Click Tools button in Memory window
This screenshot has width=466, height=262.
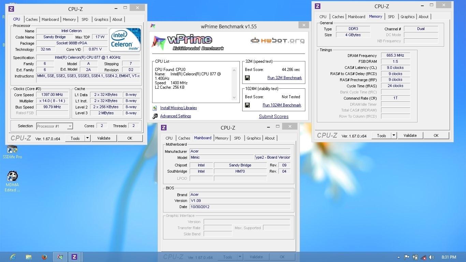(381, 135)
